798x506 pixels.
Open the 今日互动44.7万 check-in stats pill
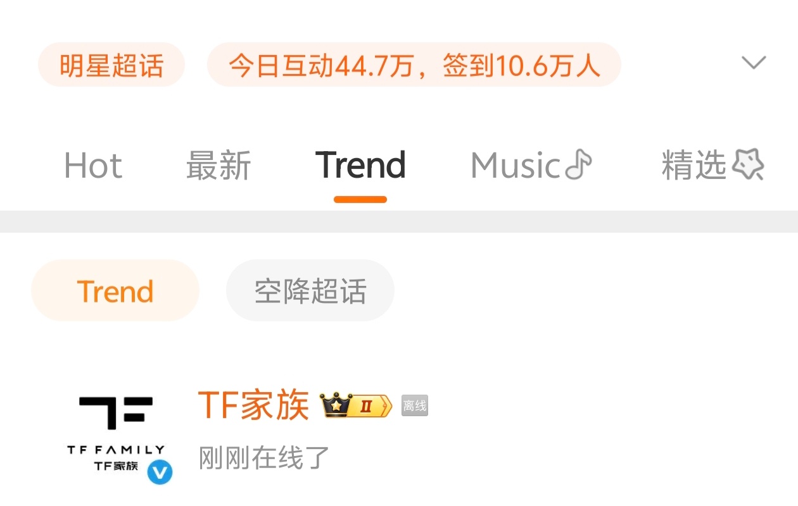pos(414,65)
